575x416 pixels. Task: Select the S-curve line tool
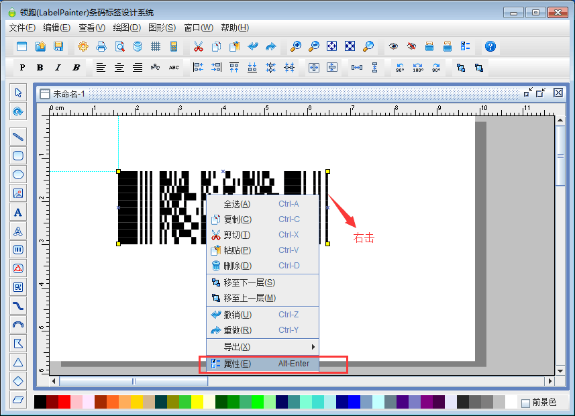tap(18, 306)
